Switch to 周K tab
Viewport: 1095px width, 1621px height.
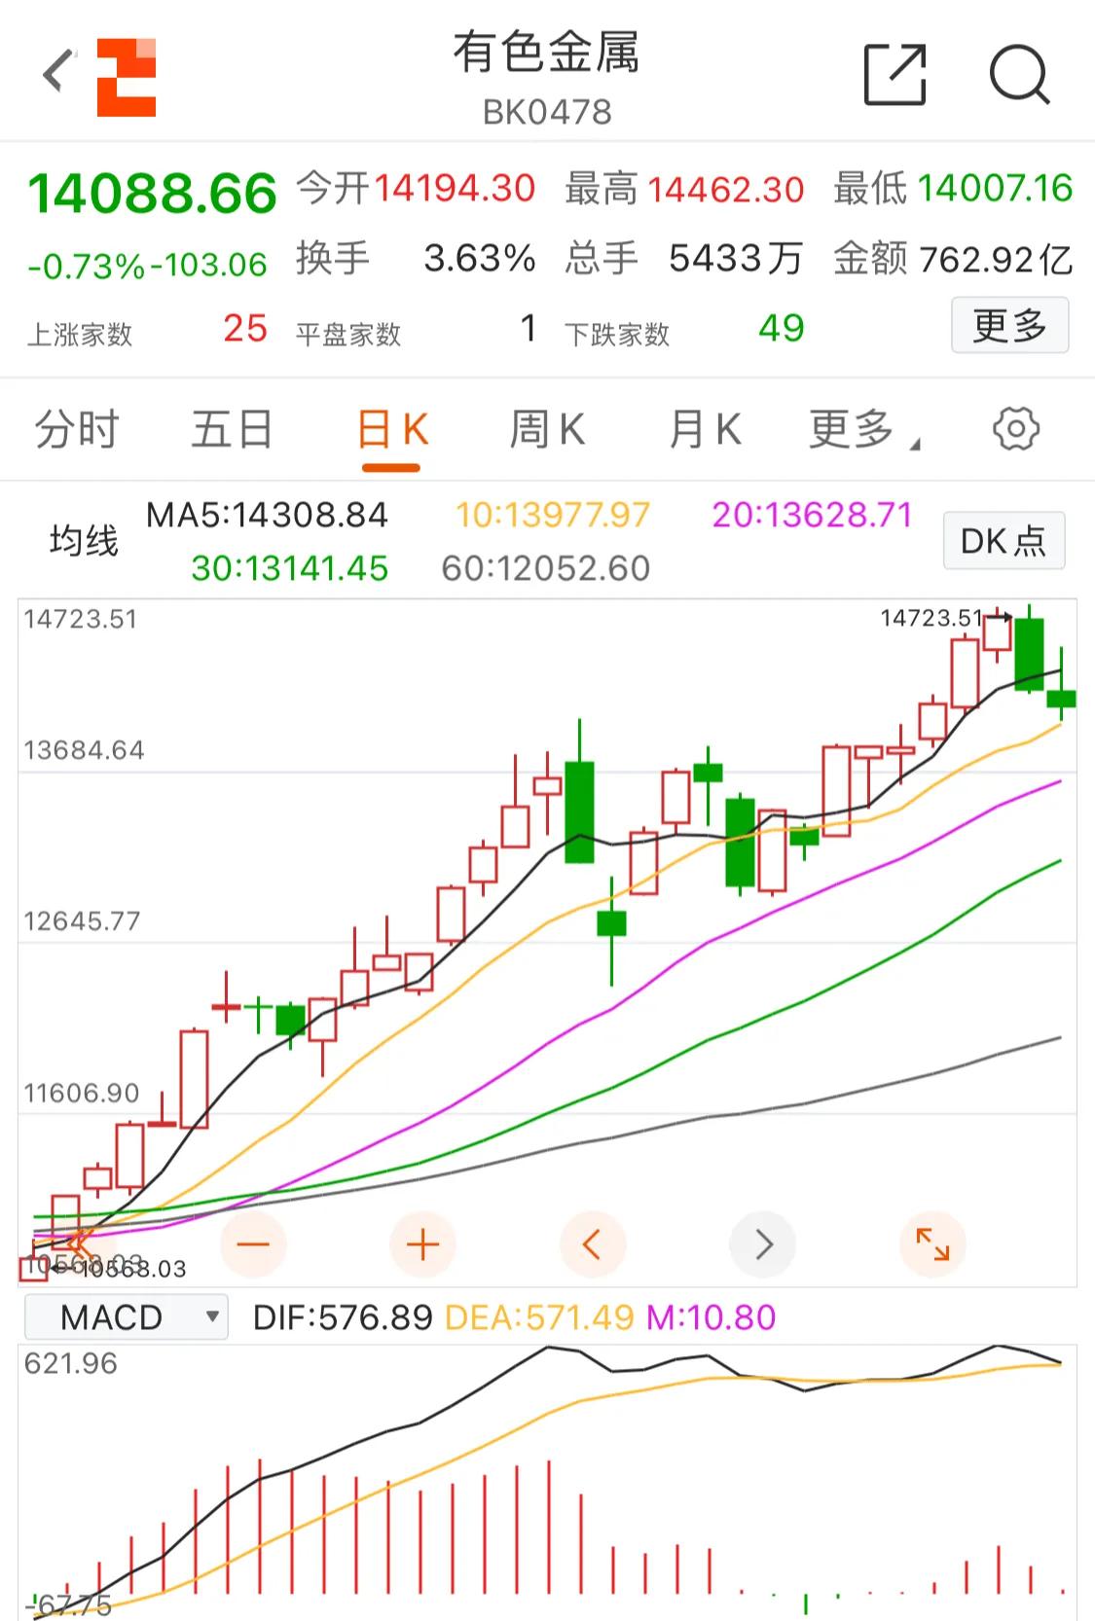547,429
